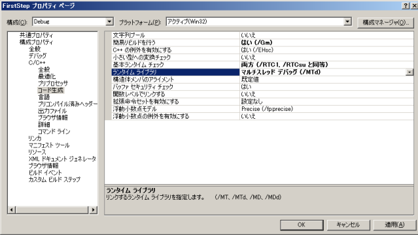The height and width of the screenshot is (235, 418).
Task: Open the 構成 Debug dropdown
Action: [x=109, y=22]
